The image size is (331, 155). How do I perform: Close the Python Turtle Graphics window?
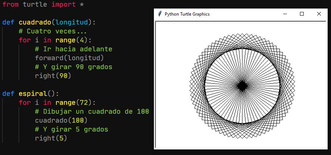tap(319, 14)
